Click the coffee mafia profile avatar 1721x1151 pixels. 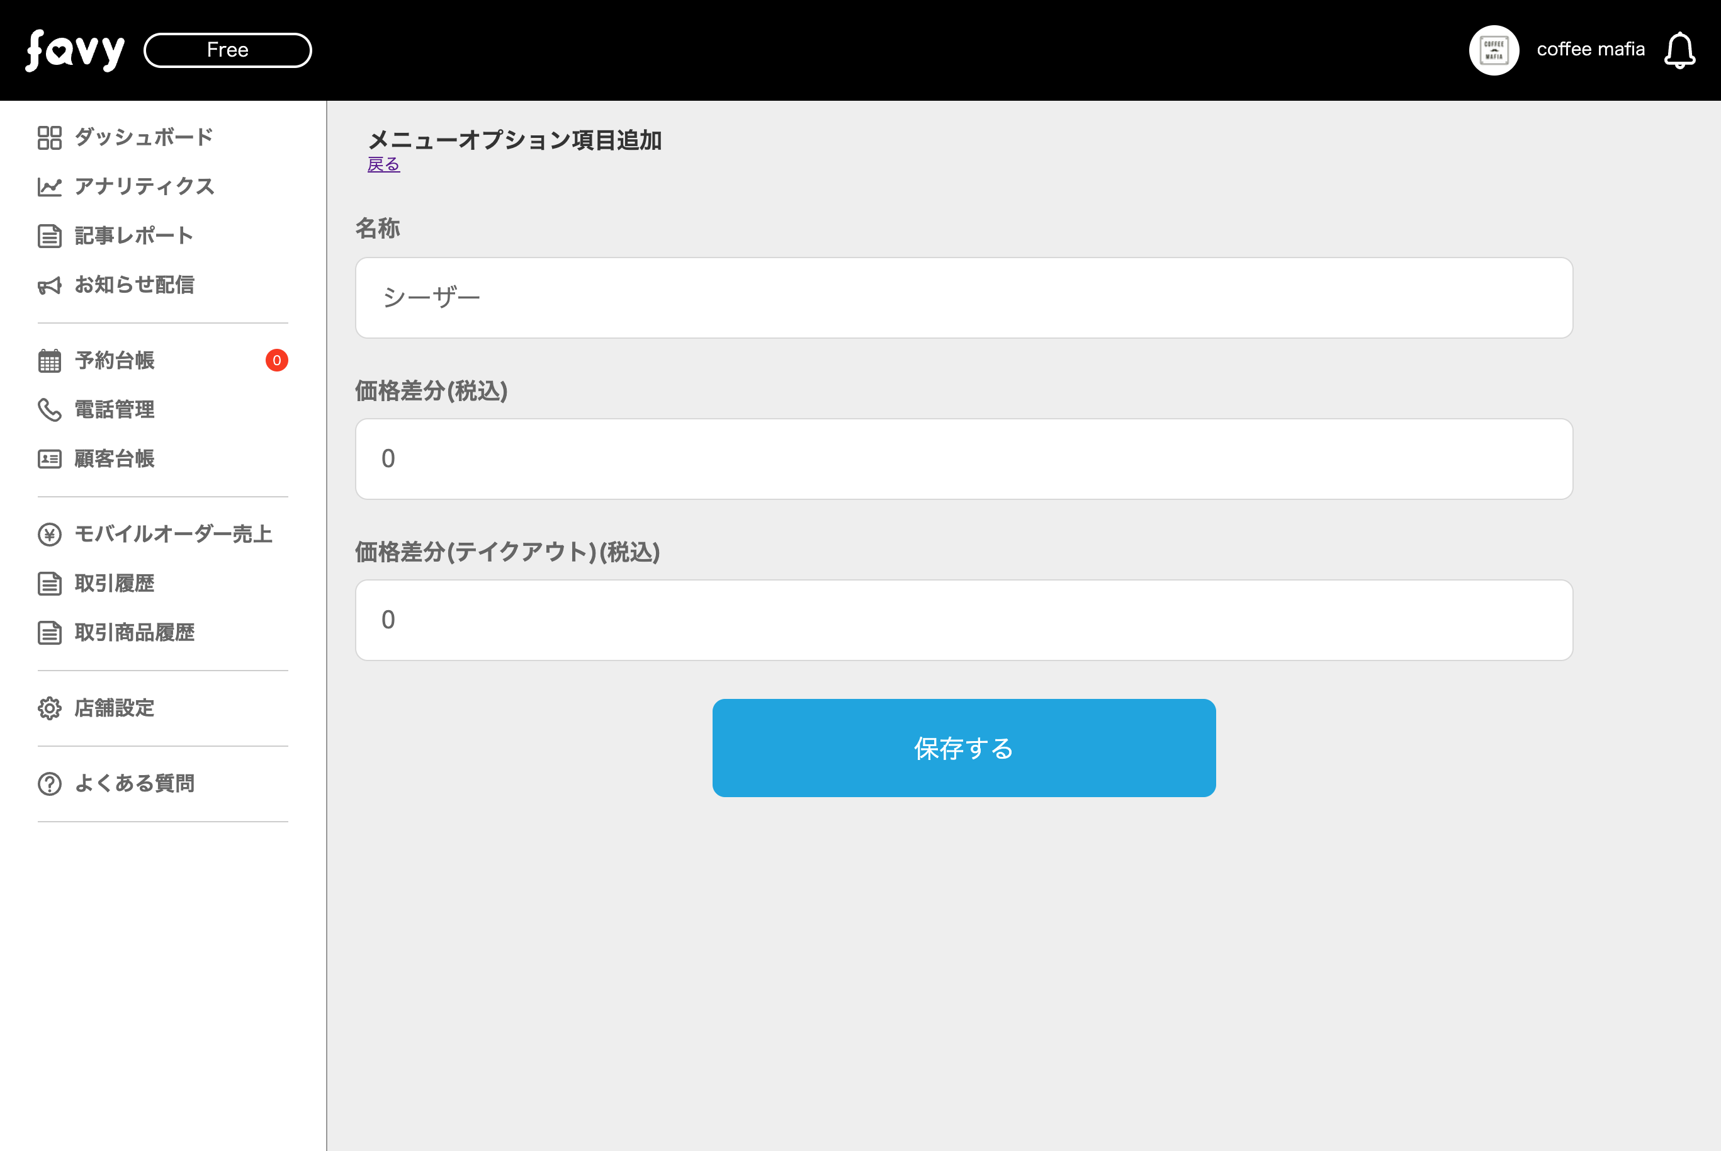pos(1494,50)
